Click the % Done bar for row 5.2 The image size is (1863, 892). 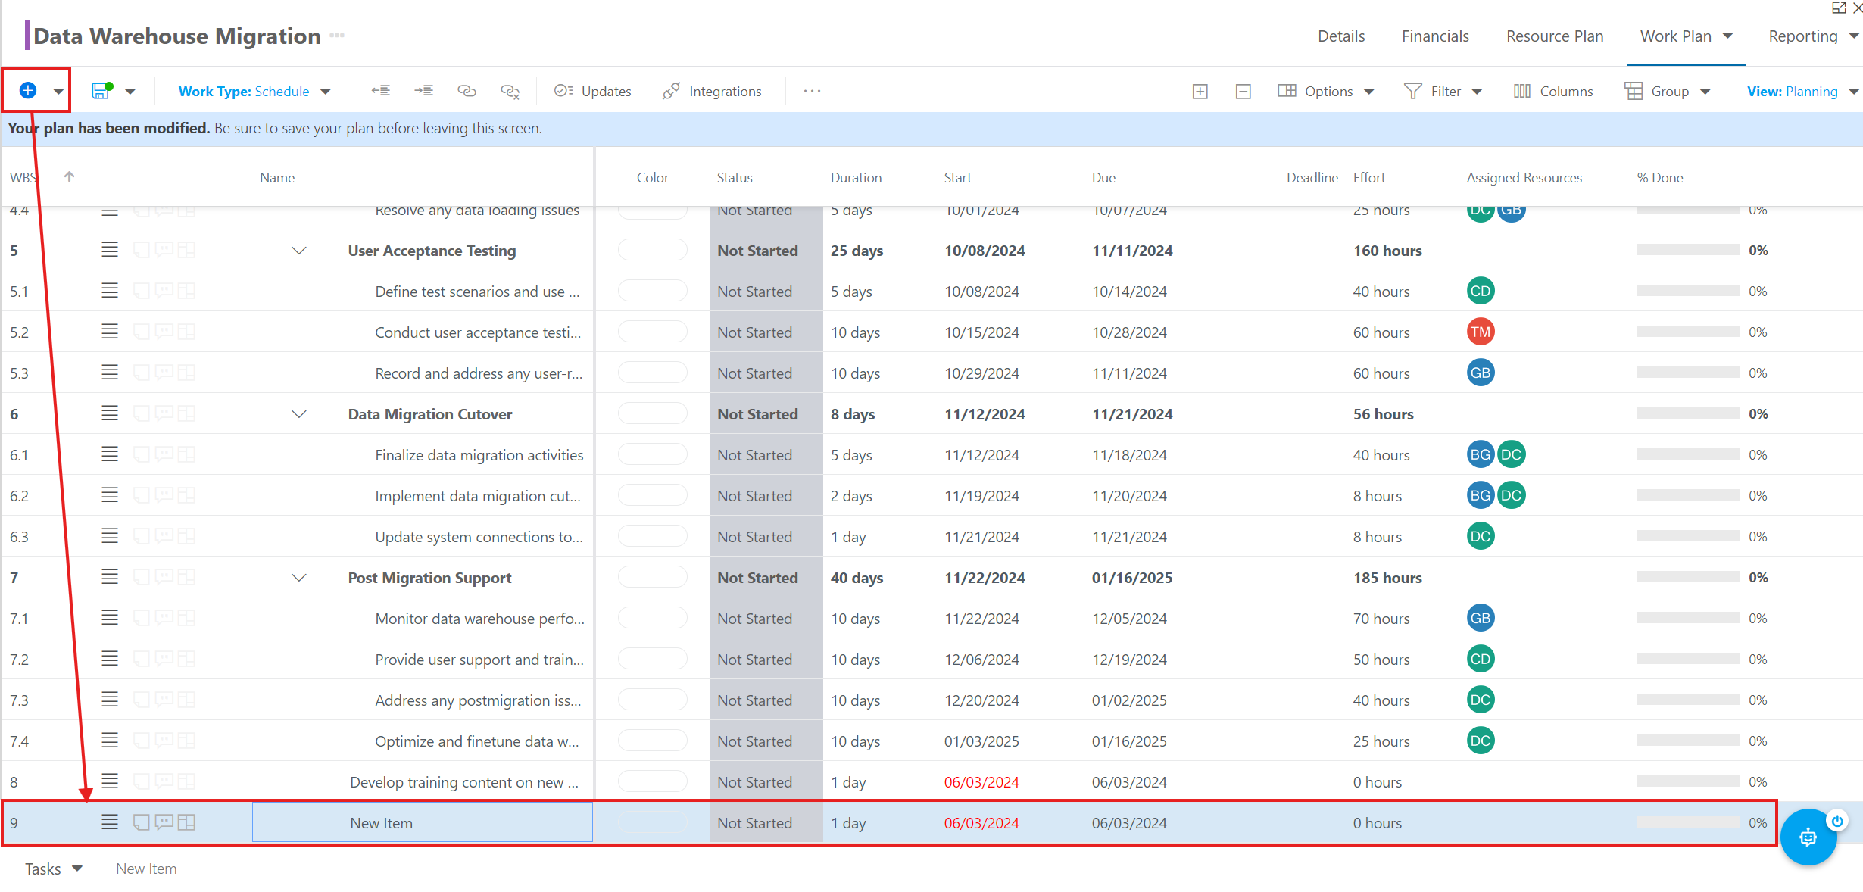pyautogui.click(x=1687, y=332)
